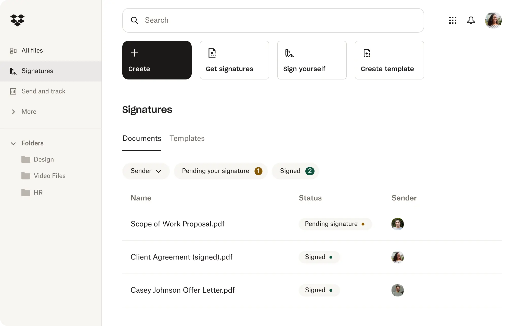The image size is (522, 326).
Task: Click the notifications bell icon
Action: tap(471, 20)
